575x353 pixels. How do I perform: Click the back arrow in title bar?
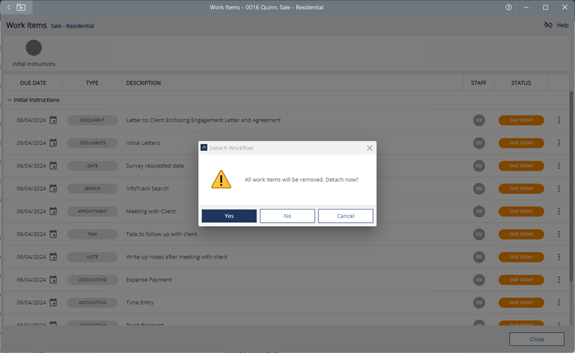8,8
